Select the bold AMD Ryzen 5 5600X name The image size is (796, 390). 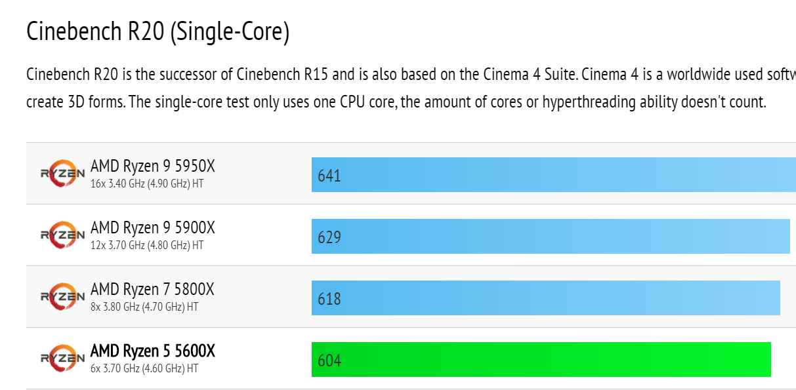(152, 351)
